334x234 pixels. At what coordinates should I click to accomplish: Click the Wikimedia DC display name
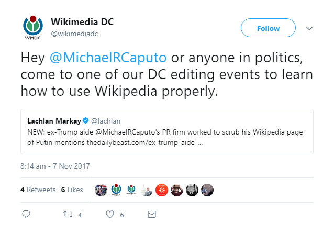pos(82,22)
